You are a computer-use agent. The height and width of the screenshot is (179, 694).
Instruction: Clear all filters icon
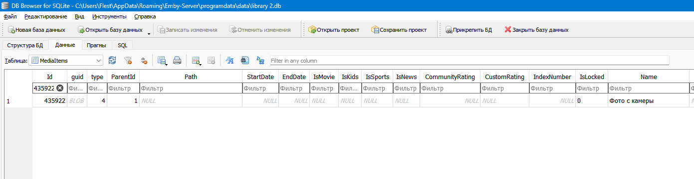point(128,61)
